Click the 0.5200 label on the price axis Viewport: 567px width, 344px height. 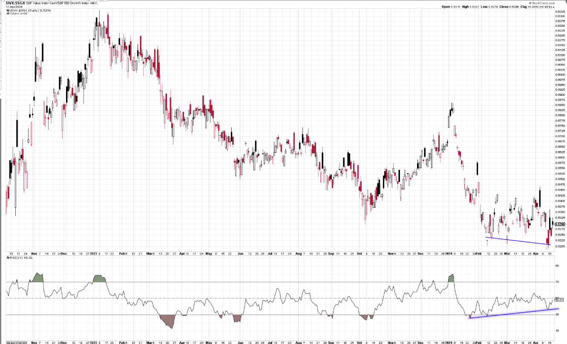[560, 246]
